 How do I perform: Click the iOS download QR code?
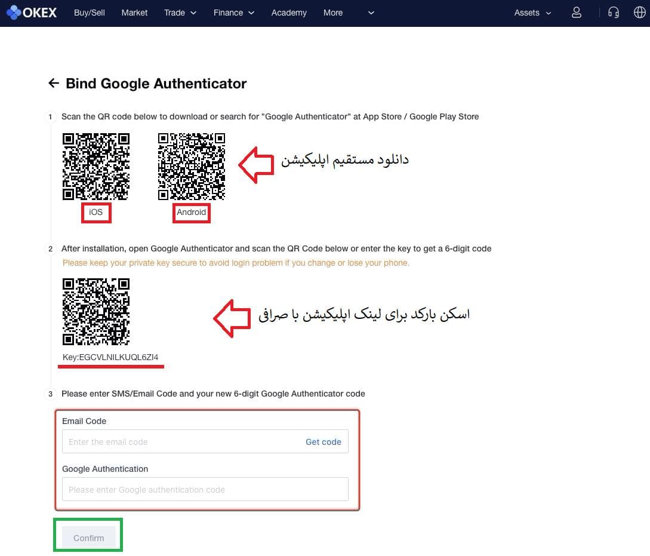click(96, 166)
